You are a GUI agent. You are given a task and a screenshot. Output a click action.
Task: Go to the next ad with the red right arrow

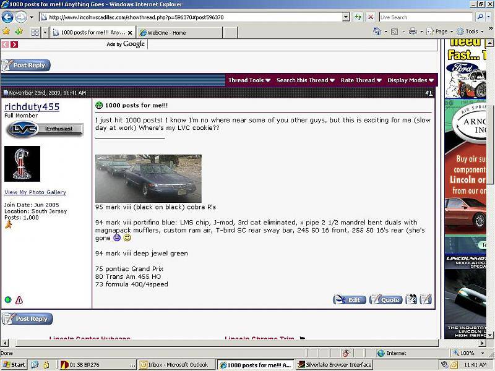[14, 44]
